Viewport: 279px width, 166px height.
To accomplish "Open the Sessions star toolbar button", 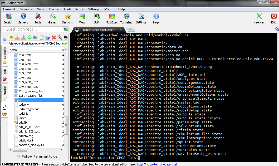I will point(67,18).
